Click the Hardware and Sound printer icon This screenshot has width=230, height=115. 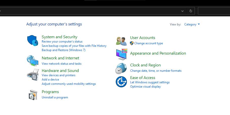[x=32, y=74]
